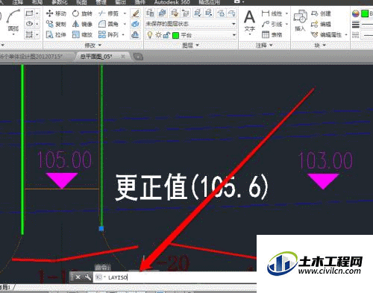The width and height of the screenshot is (373, 293).
Task: Click the lineweight icon in Properties
Action: point(356,25)
